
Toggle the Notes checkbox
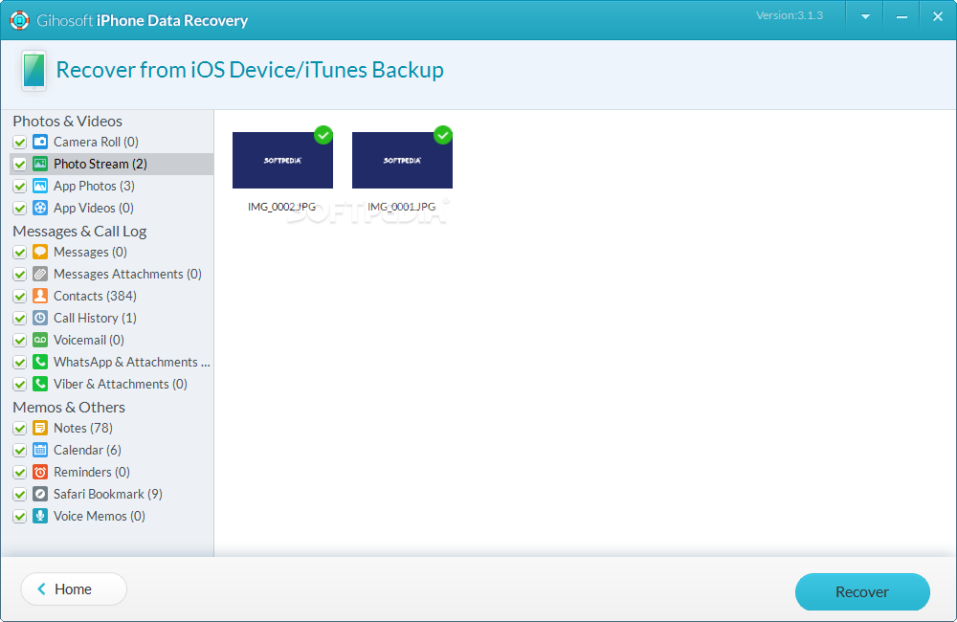click(x=19, y=428)
